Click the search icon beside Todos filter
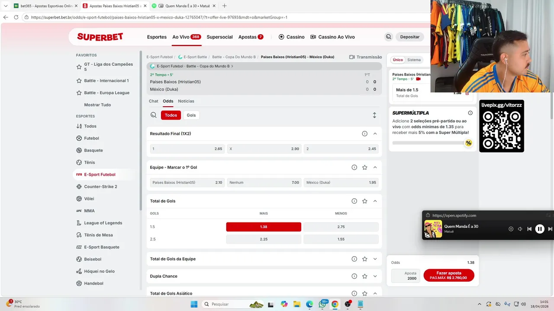 point(154,115)
